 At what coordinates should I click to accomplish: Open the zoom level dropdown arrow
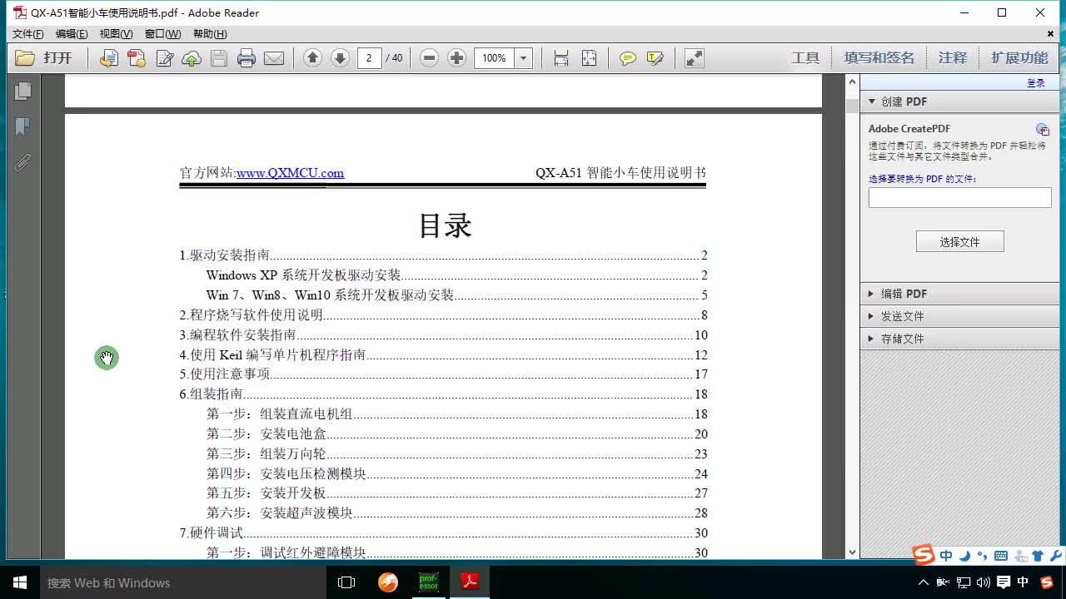pyautogui.click(x=524, y=57)
